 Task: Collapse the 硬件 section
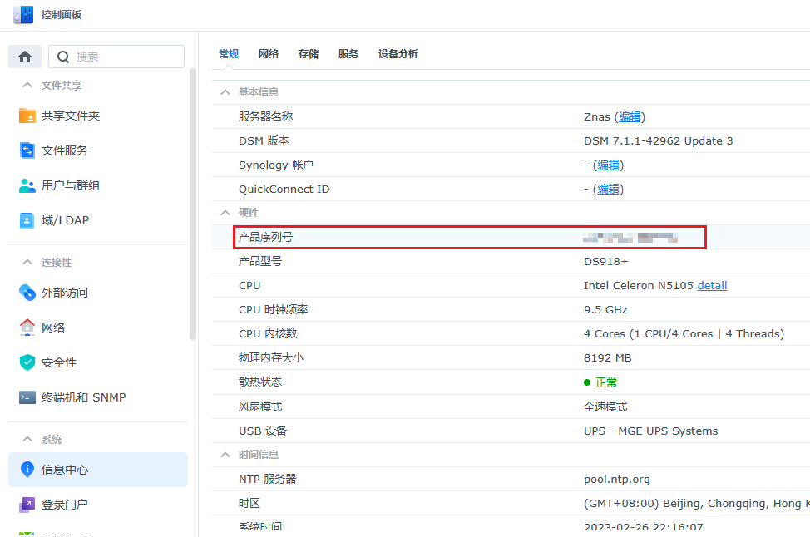pyautogui.click(x=225, y=213)
